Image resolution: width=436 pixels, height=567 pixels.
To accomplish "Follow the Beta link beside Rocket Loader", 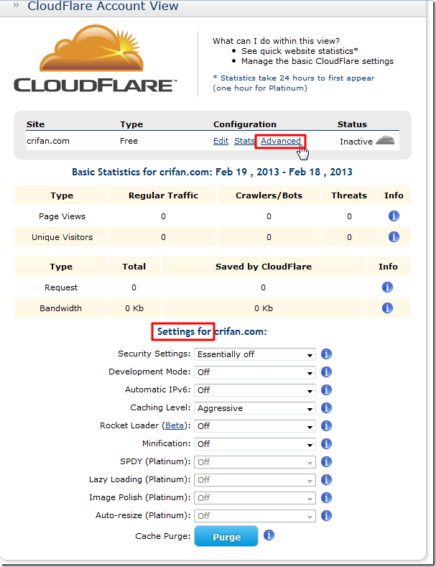I will (175, 425).
